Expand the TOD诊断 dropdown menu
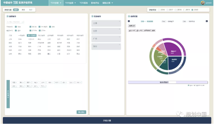This screenshot has width=214, height=124. coord(56,3)
